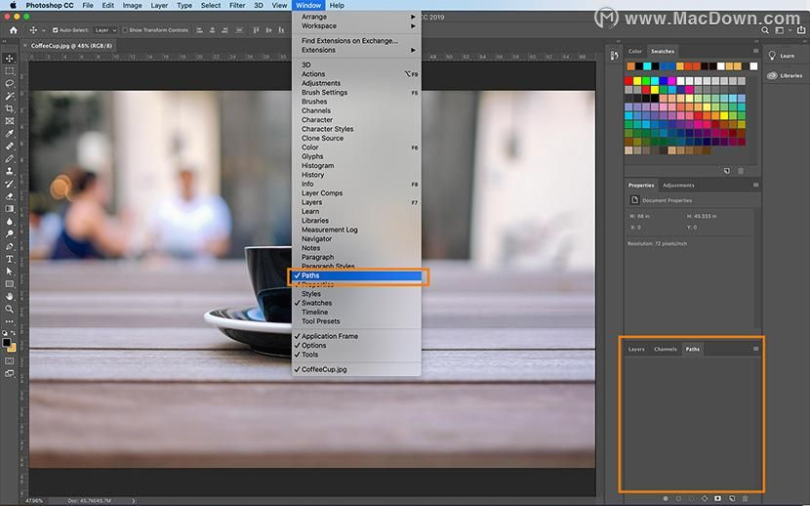Switch to the Adjustments tab
This screenshot has width=810, height=506.
tap(678, 185)
